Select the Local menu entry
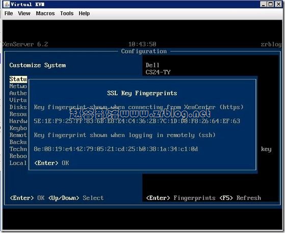285x233 pixels. [18, 163]
